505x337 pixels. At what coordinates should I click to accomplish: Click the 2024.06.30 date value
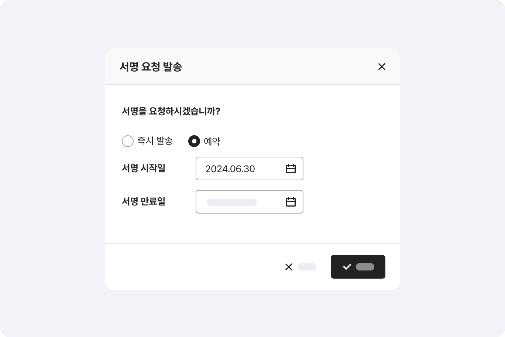click(x=230, y=169)
